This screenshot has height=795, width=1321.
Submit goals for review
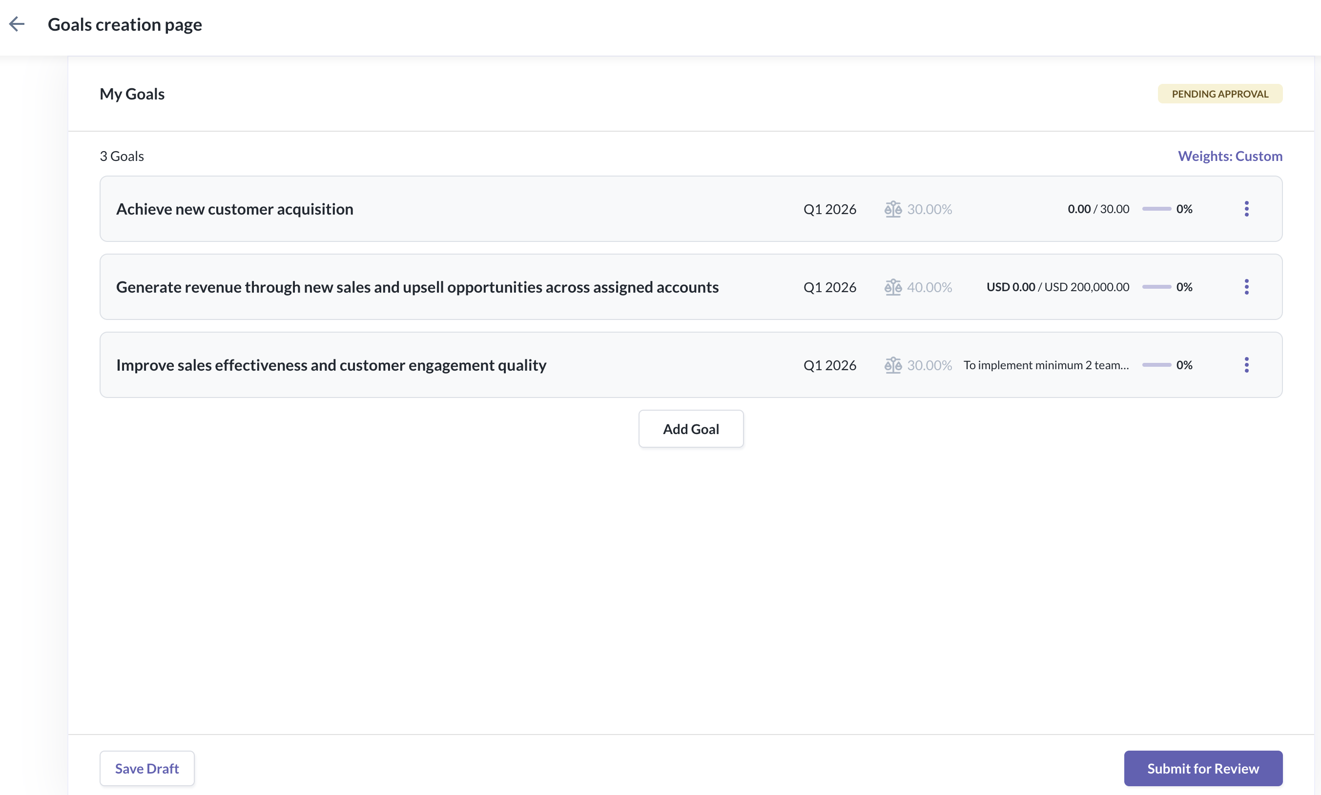(1202, 768)
